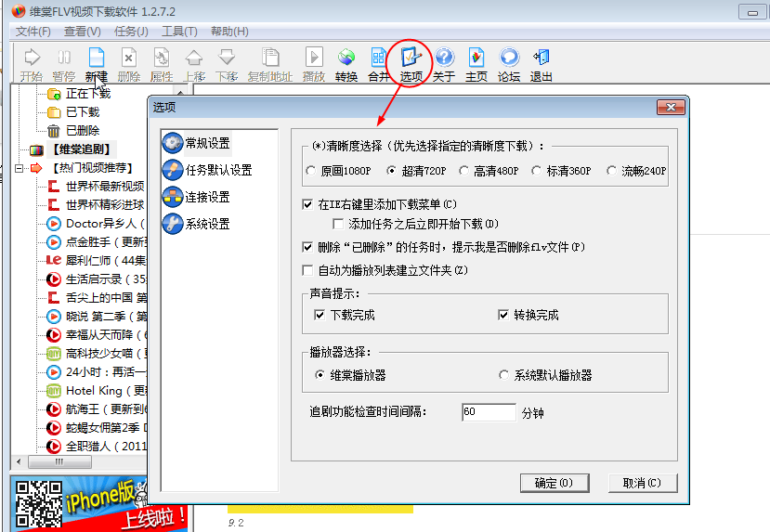The image size is (770, 532).
Task: Click the 删除 (Delete) toolbar icon
Action: point(129,64)
